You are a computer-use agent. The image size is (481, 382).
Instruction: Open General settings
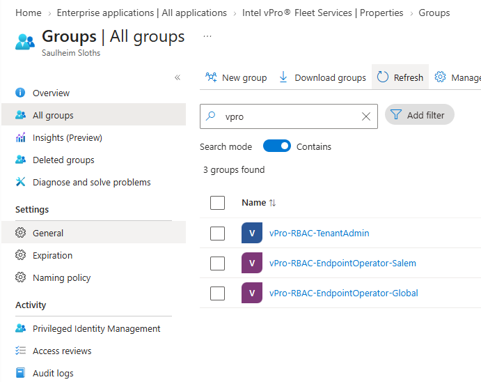(x=93, y=233)
